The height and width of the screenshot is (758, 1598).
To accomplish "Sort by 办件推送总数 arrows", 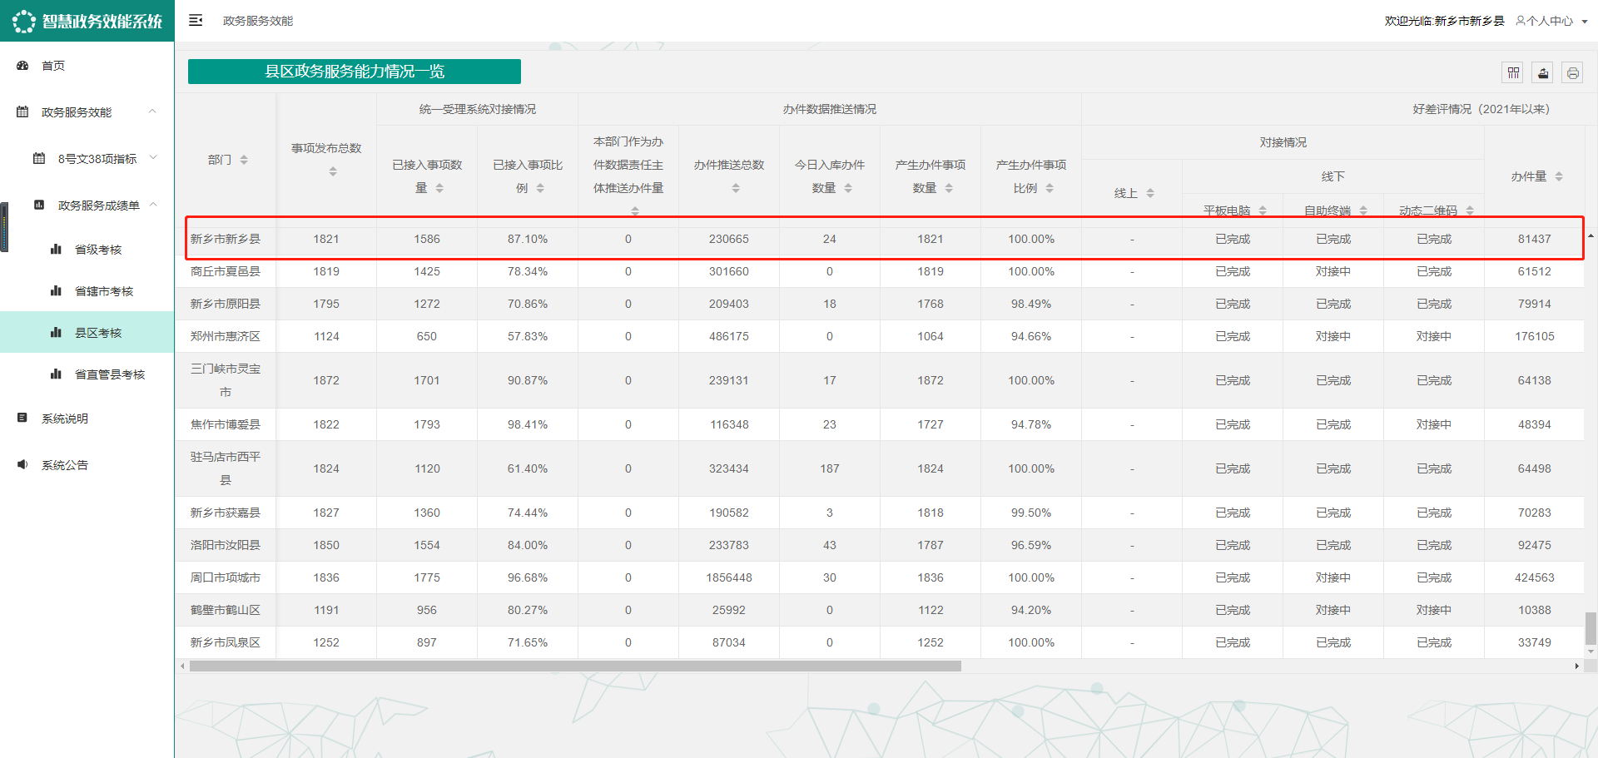I will coord(736,188).
